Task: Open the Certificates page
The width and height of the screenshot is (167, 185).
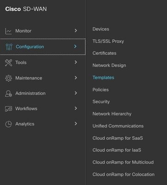Action: [104, 53]
